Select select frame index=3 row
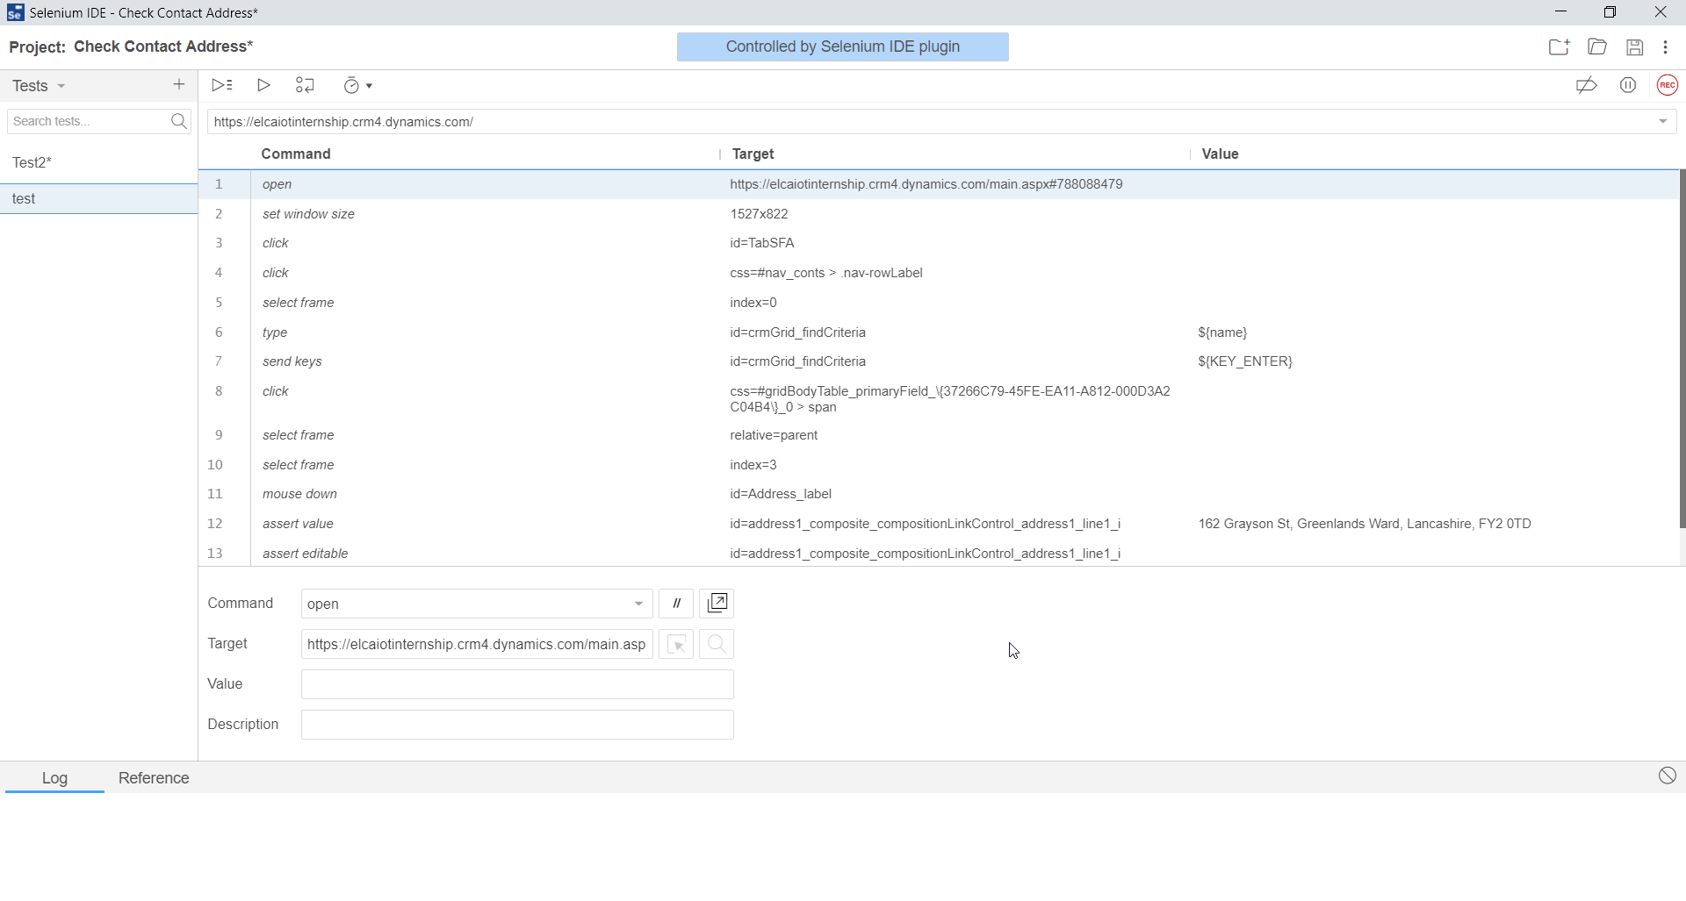 939,465
